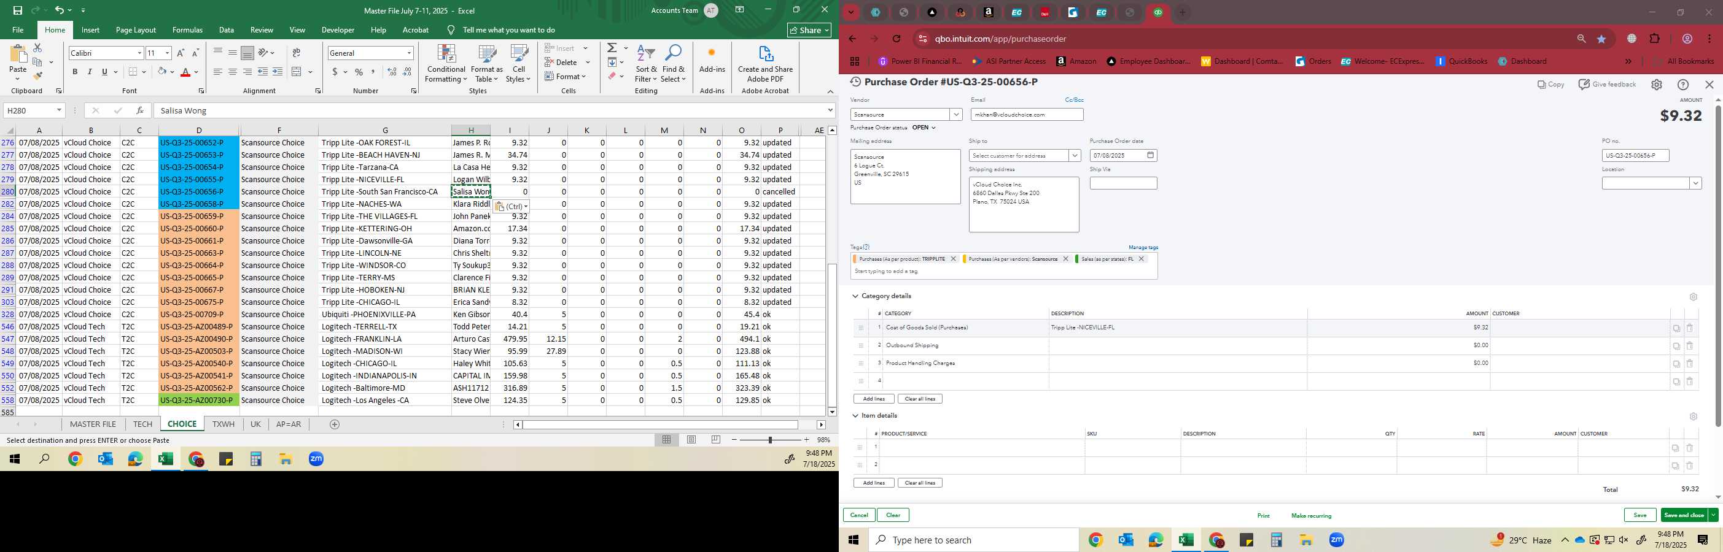Remove the TRIPPLITE purchases tag

tap(953, 259)
